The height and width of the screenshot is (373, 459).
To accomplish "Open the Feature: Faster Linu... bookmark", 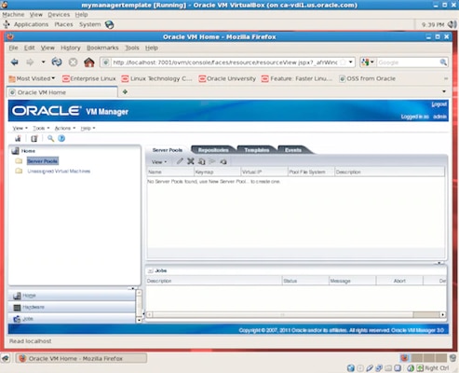I will click(x=297, y=78).
